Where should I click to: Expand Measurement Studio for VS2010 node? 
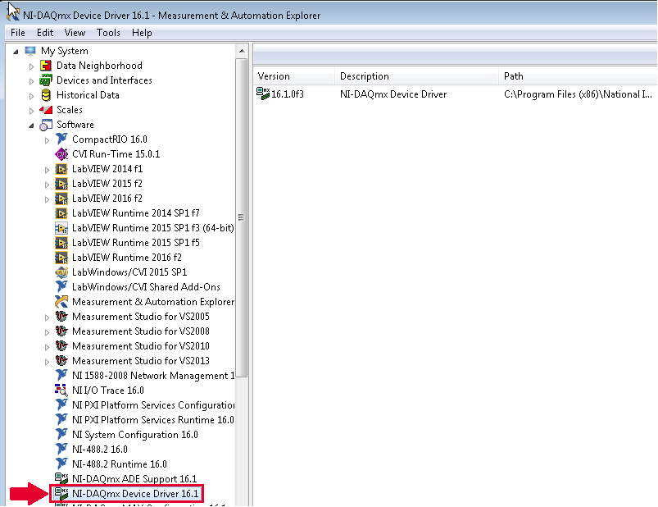tap(47, 347)
